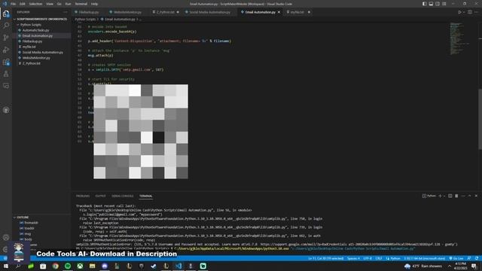The image size is (482, 271).
Task: Switch to FileBackup.py editor tab
Action: (x=89, y=12)
